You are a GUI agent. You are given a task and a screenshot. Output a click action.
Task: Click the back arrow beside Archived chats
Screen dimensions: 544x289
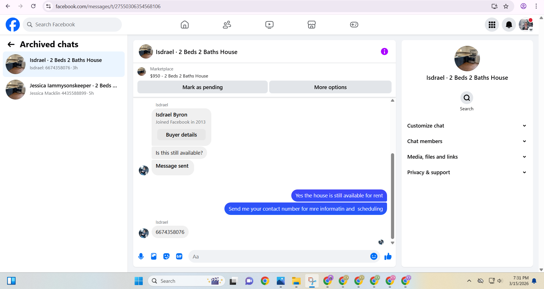(11, 44)
